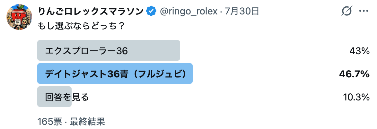
Task: Click the もし選ぶならどっち？ post text
Action: tap(81, 25)
